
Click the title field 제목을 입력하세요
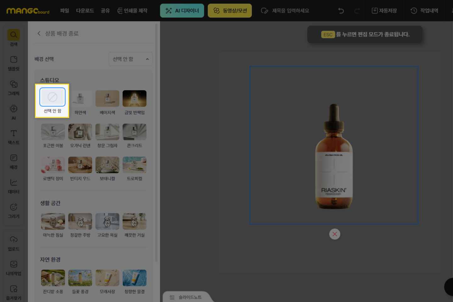[290, 11]
